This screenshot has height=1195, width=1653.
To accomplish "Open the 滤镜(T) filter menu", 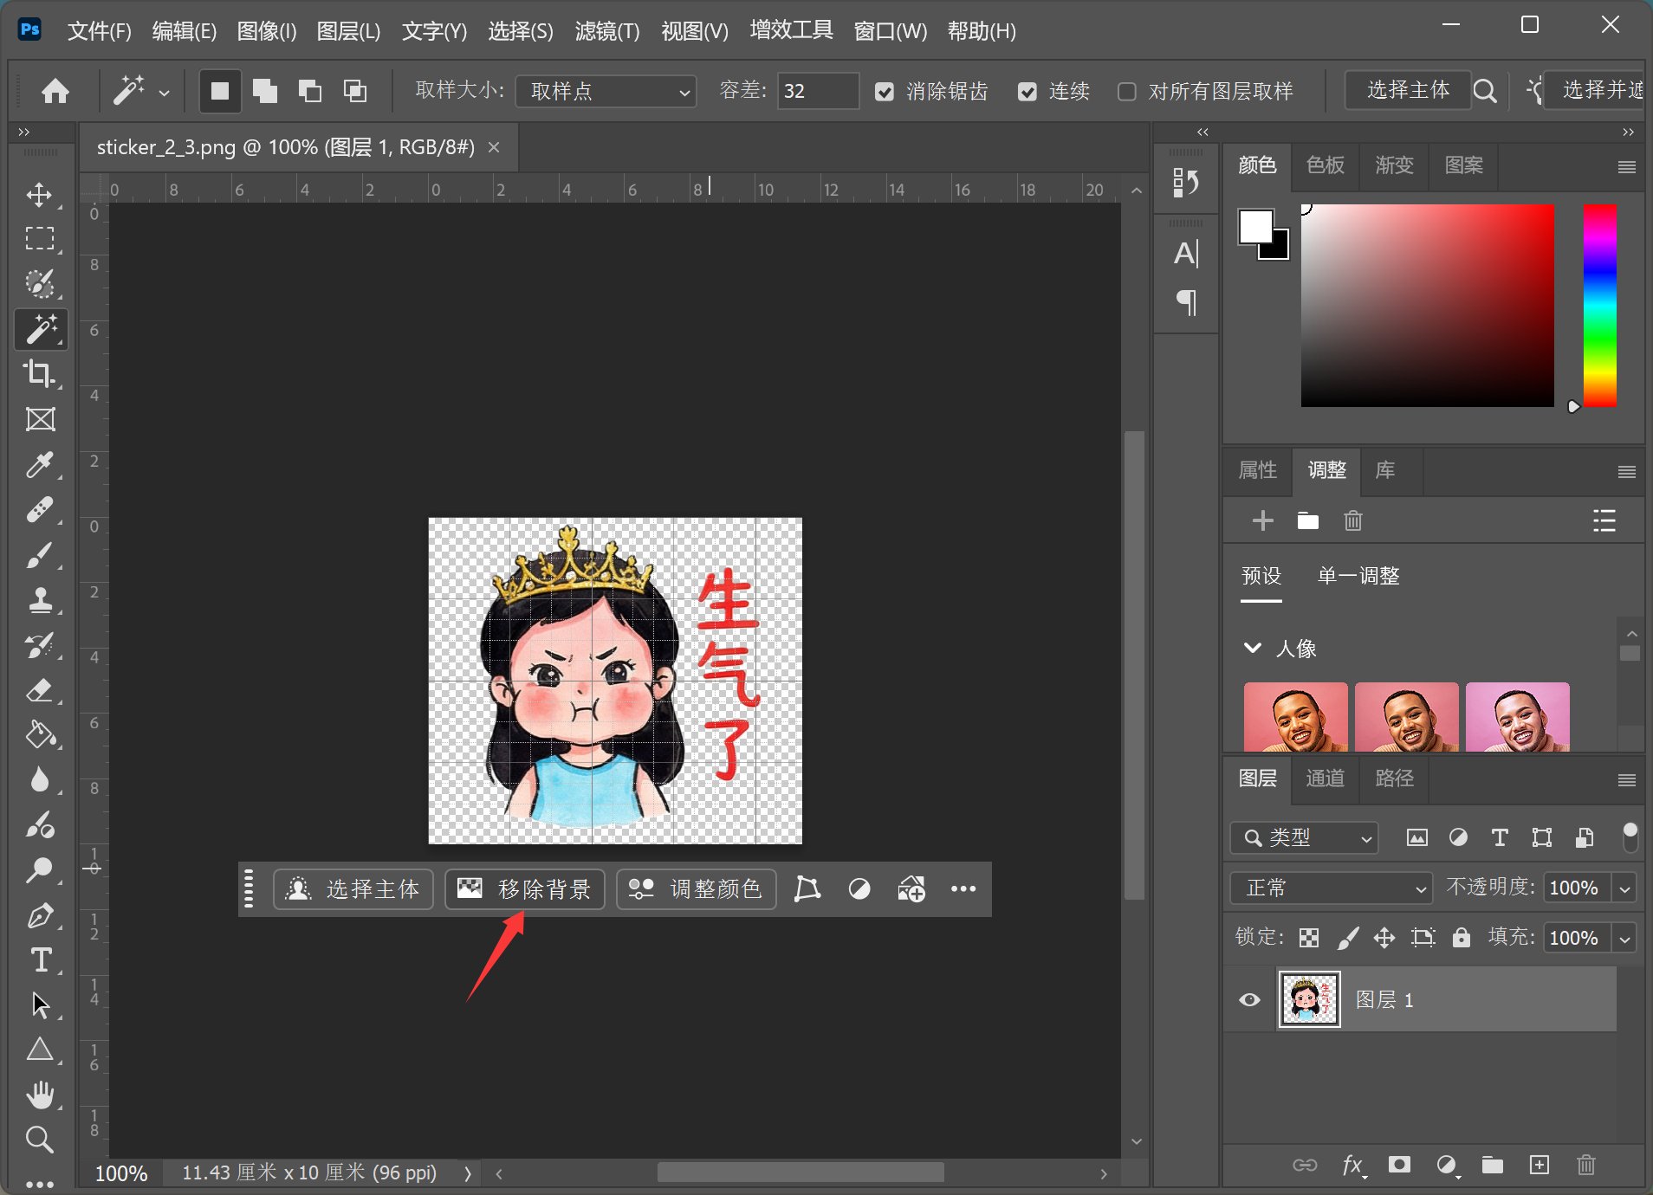I will [x=606, y=31].
